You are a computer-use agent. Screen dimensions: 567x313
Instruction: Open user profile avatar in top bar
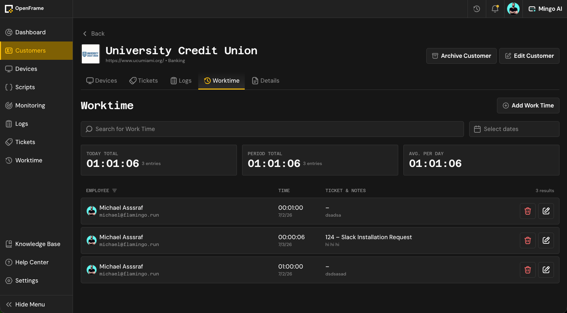[x=513, y=9]
